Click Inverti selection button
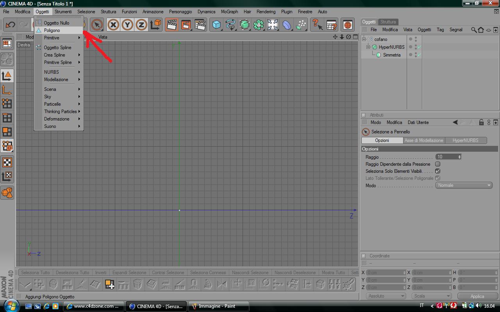500x312 pixels. pos(101,273)
